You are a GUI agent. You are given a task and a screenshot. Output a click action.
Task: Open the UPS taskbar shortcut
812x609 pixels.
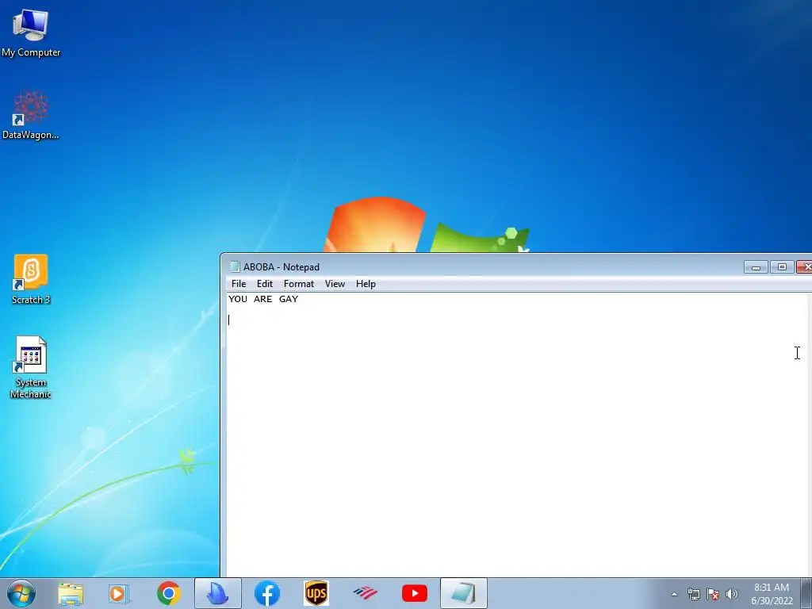pyautogui.click(x=316, y=593)
